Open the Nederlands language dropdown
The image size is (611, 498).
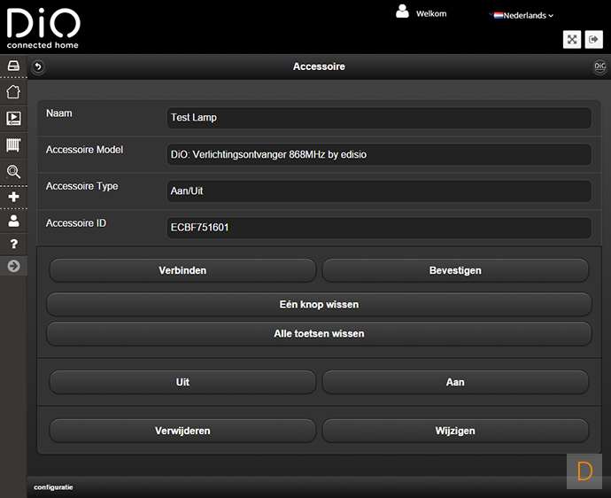click(523, 15)
